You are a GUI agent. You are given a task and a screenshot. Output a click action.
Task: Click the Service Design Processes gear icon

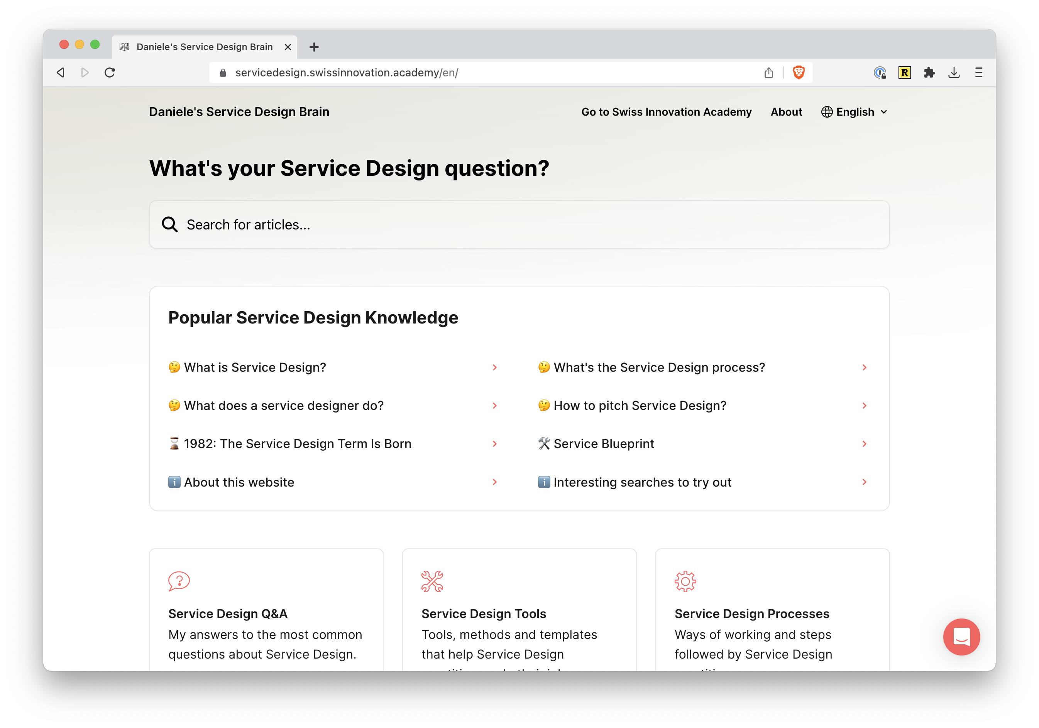(x=685, y=581)
